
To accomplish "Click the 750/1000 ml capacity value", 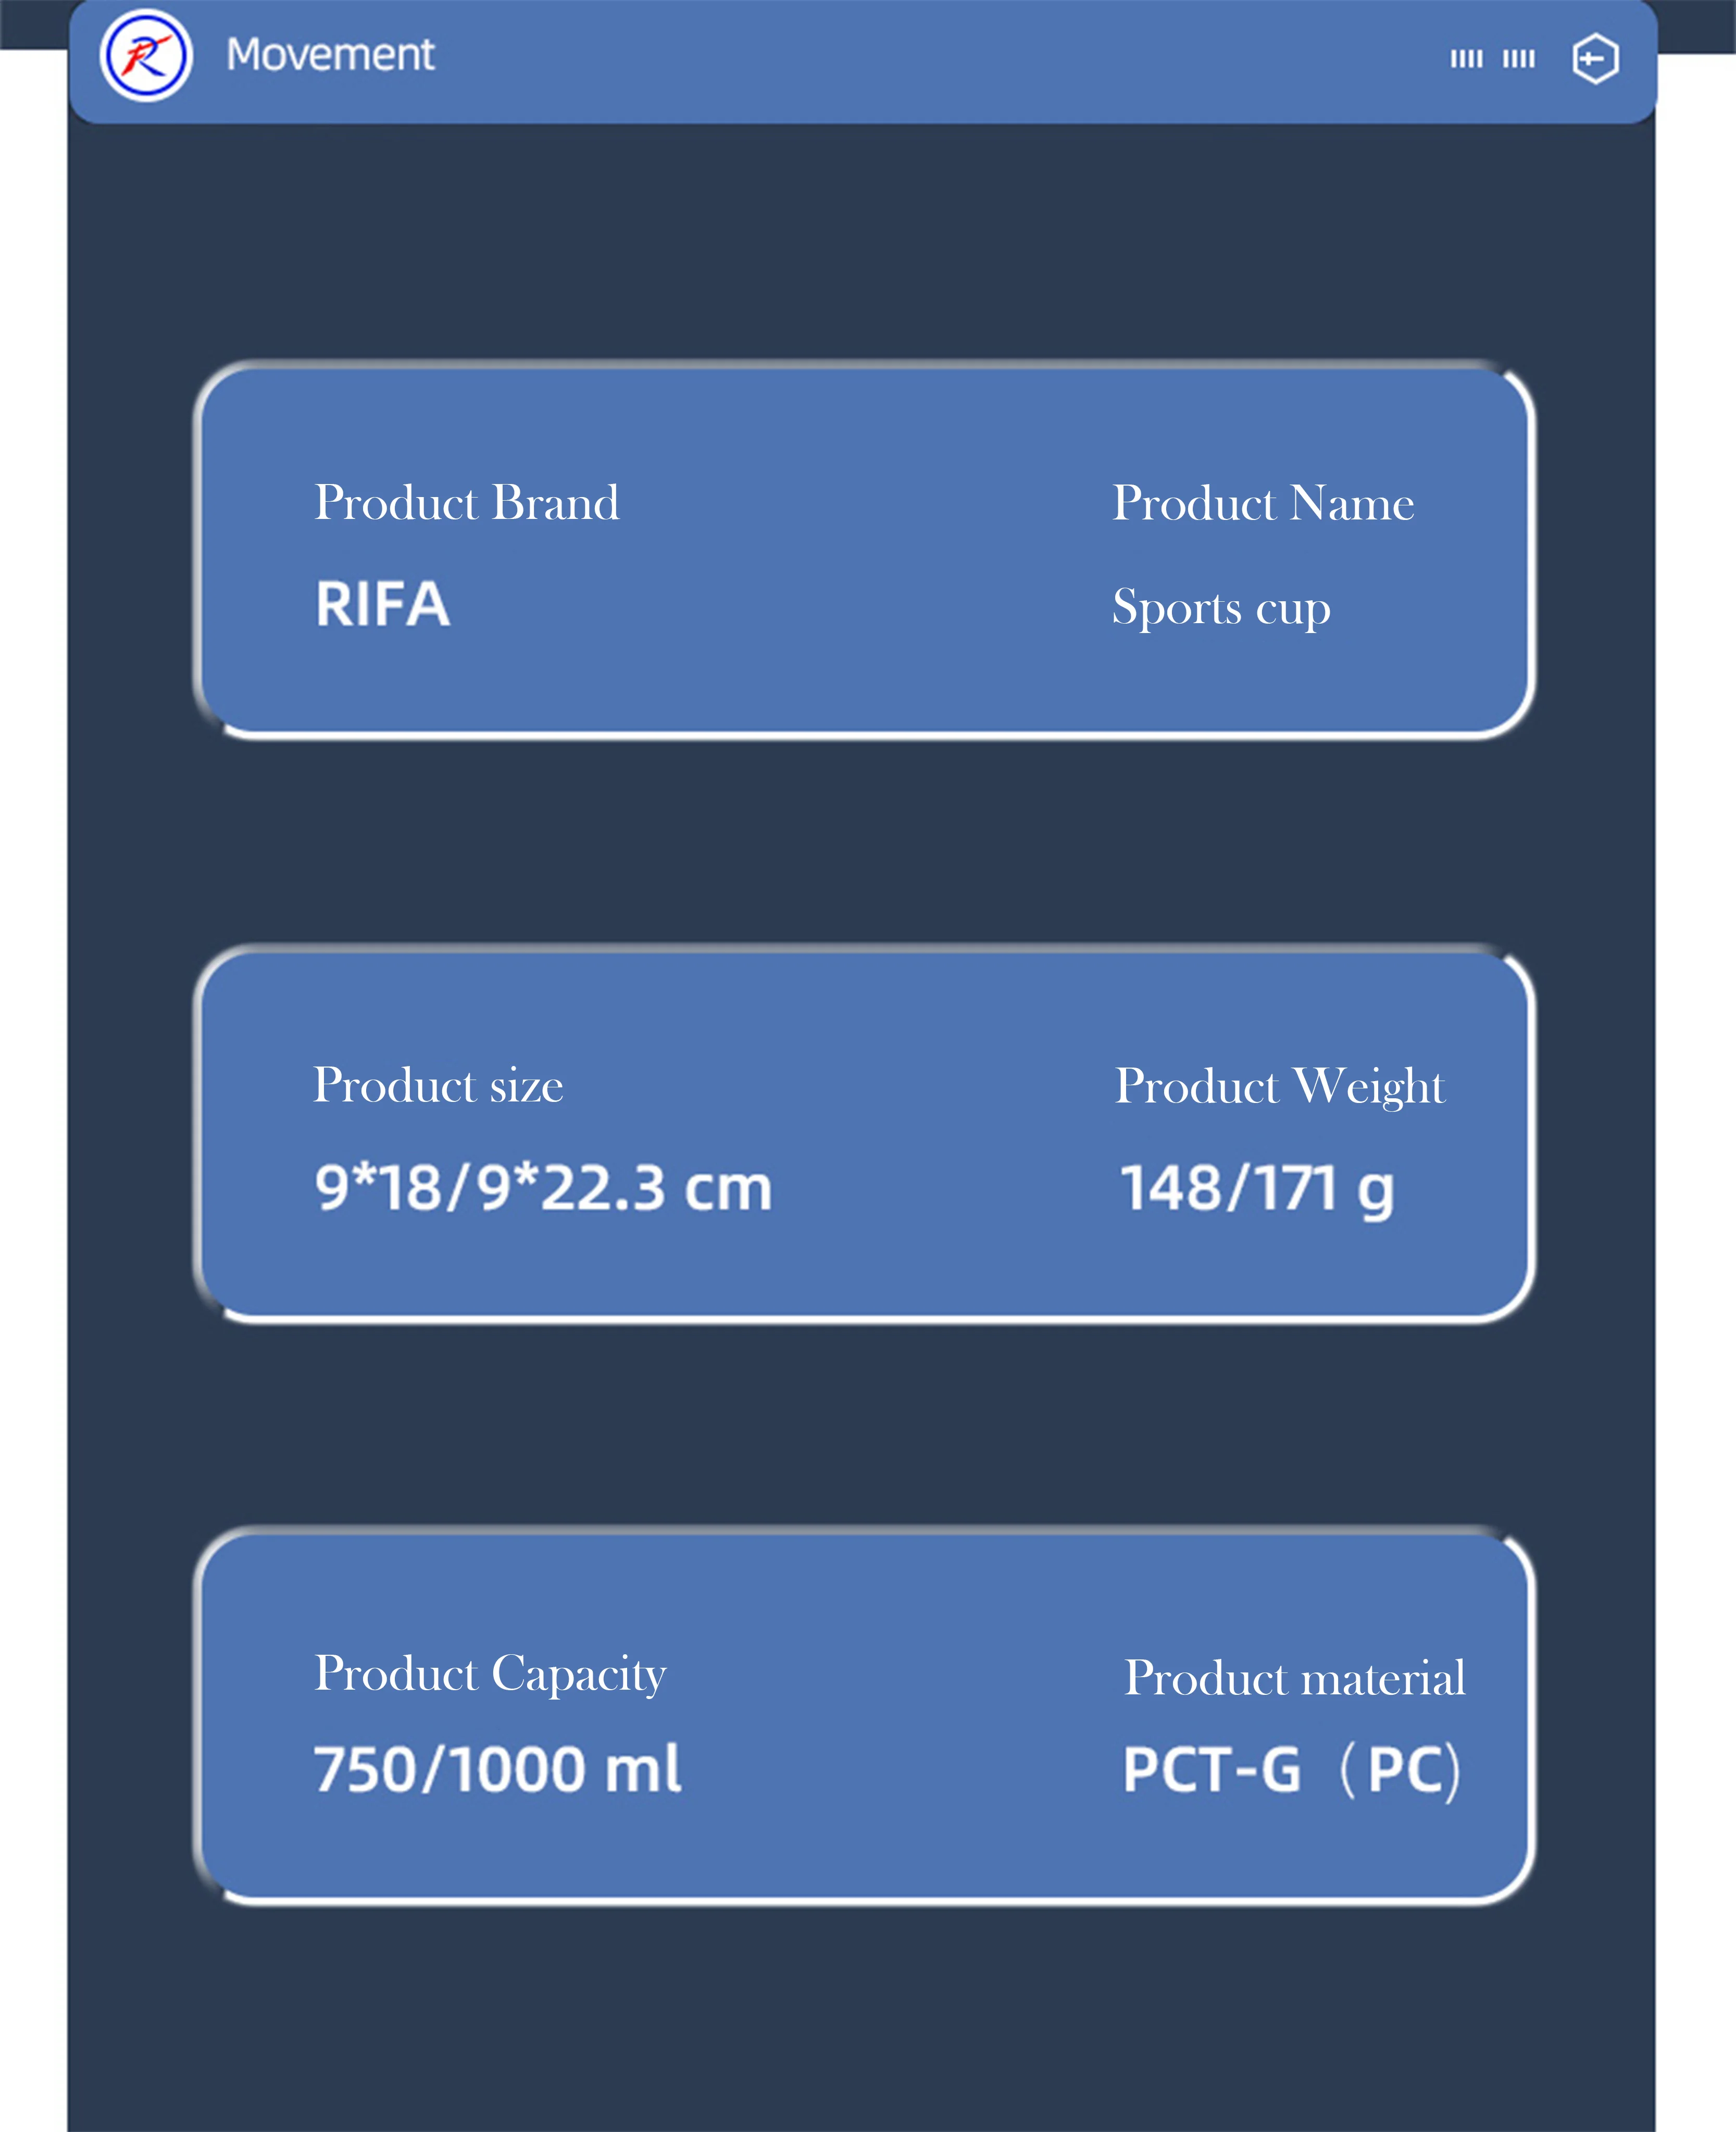I will [x=497, y=1770].
